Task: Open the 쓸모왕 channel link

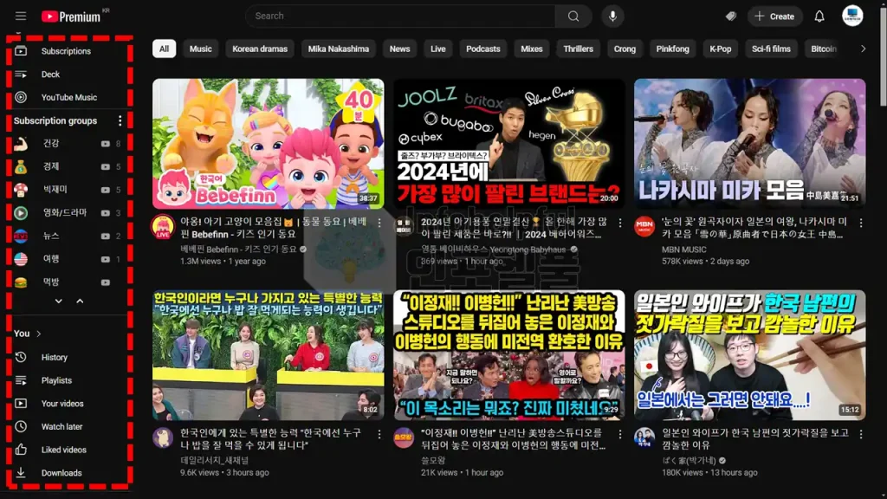Action: click(x=433, y=460)
